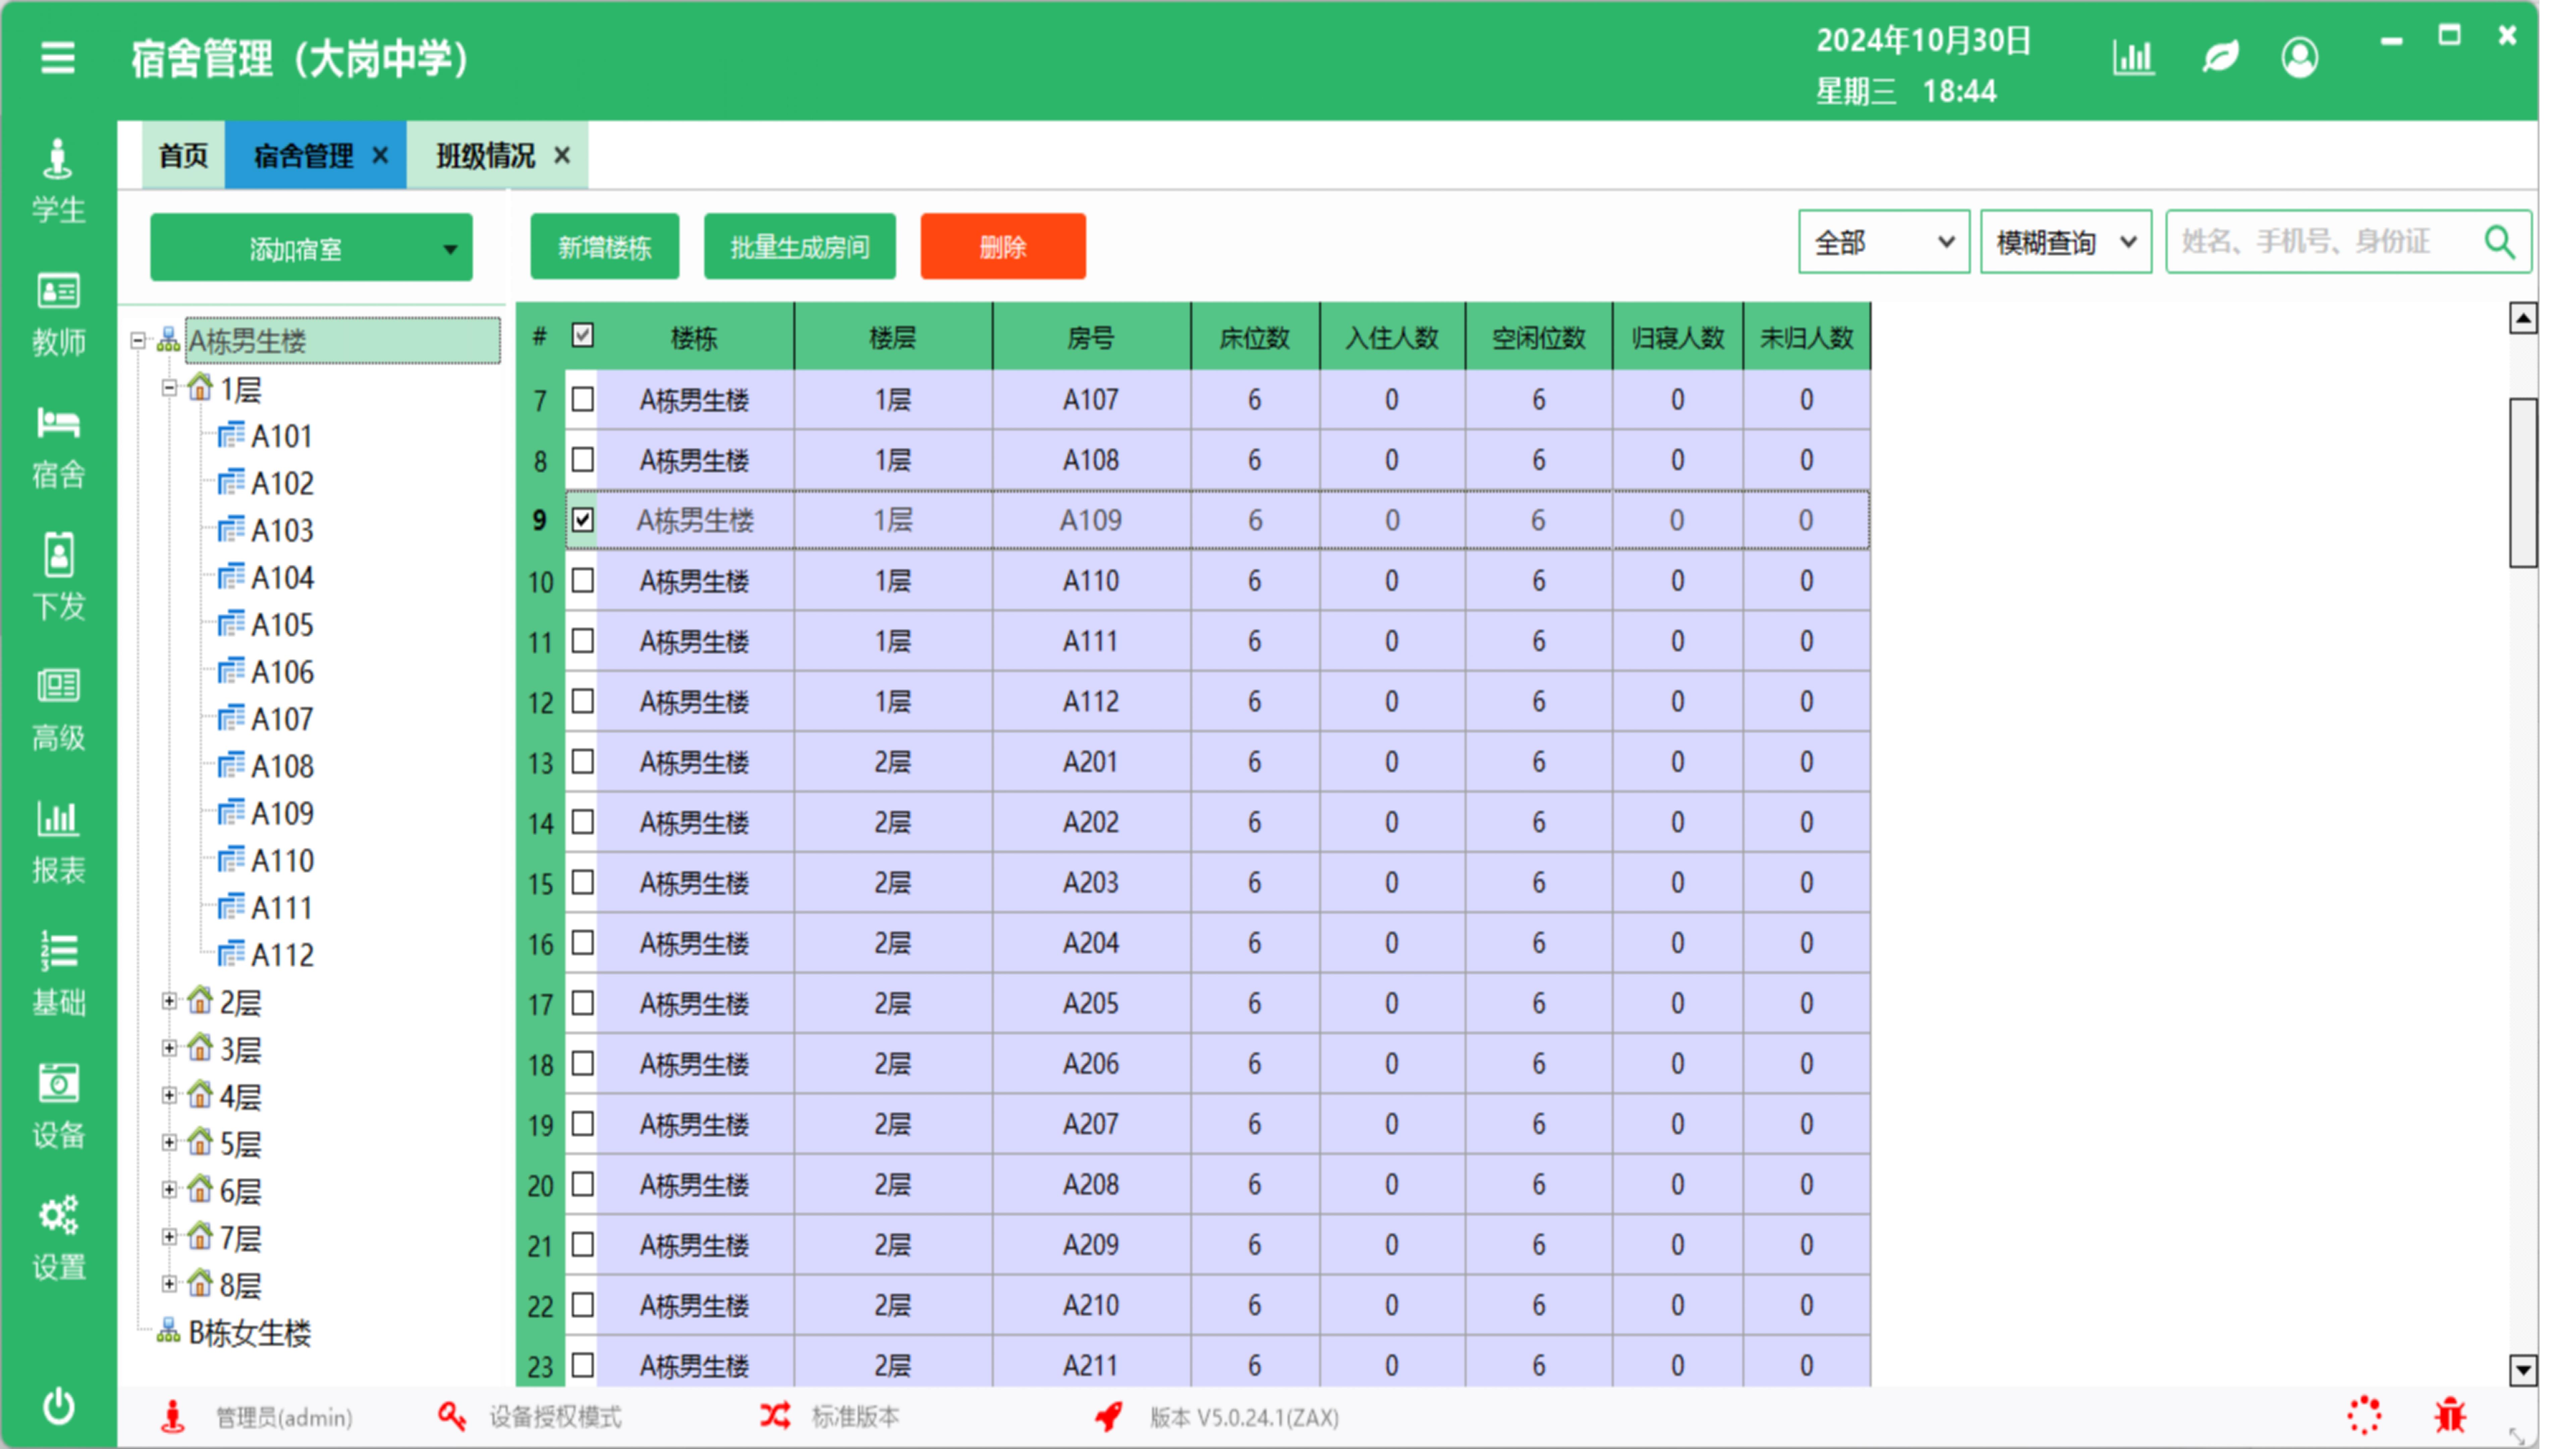Viewport: 2576px width, 1449px height.
Task: Click the 管理员 admin status icon
Action: coord(173,1416)
